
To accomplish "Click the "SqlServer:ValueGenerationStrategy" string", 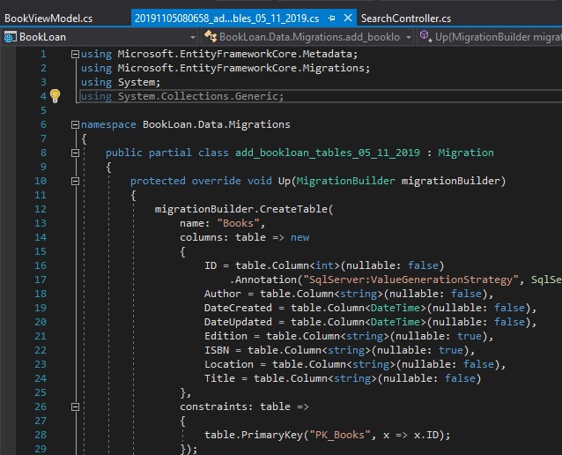I will click(410, 280).
